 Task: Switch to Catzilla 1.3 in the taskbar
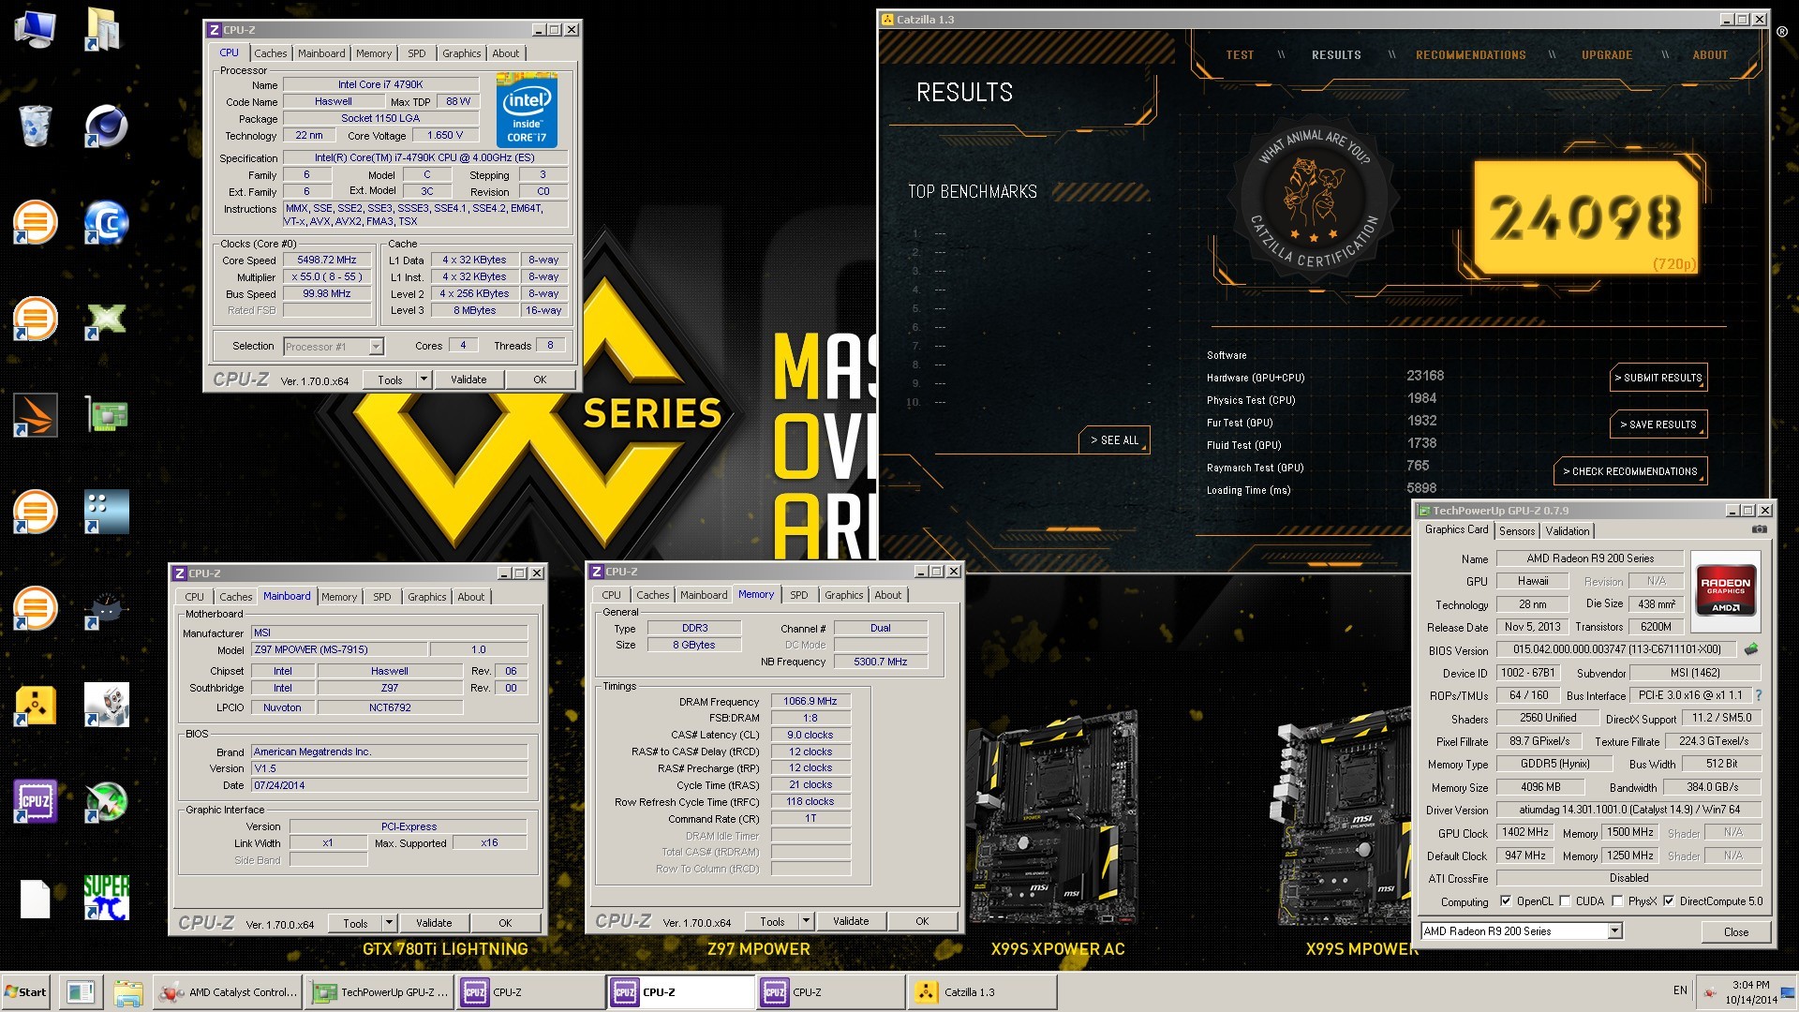pos(980,992)
